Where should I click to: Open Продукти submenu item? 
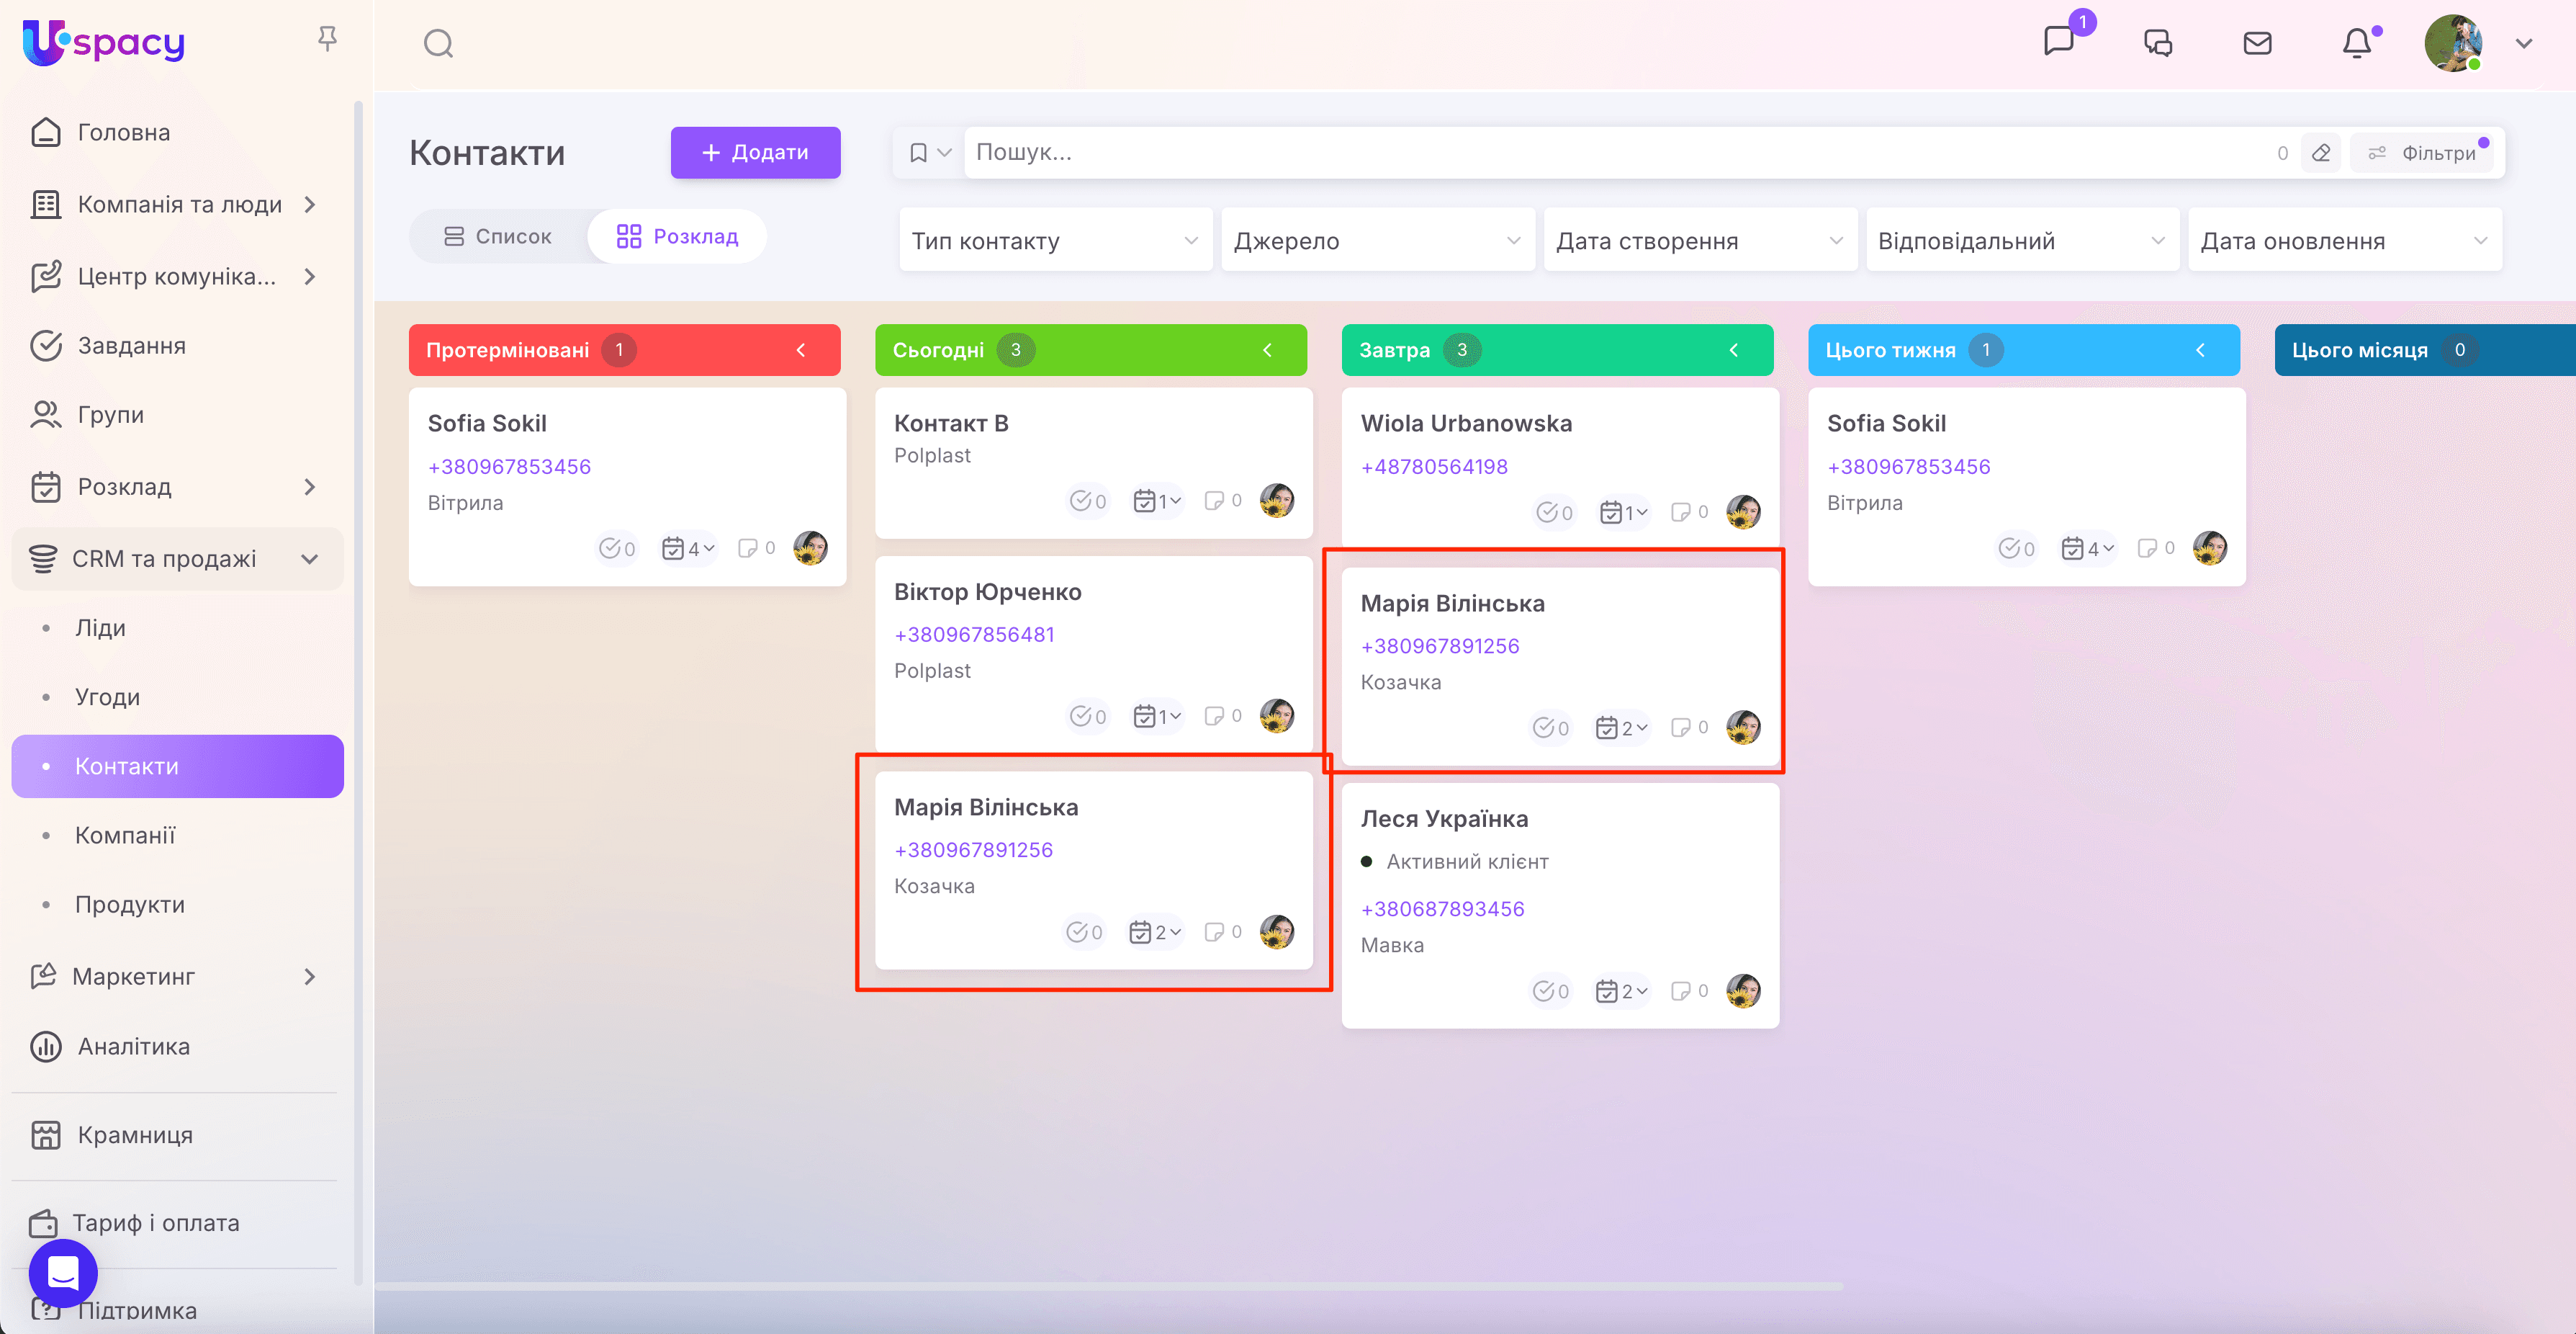178,904
